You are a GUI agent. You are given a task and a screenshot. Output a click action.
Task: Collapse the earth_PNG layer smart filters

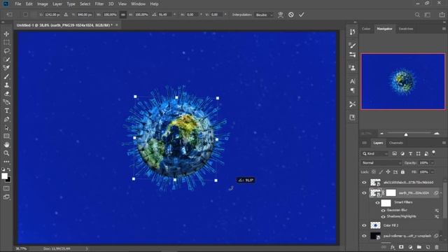441,193
